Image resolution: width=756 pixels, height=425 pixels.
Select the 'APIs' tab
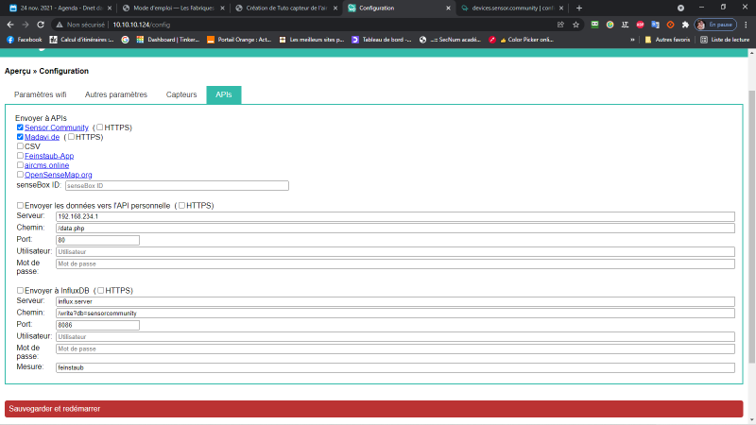224,94
